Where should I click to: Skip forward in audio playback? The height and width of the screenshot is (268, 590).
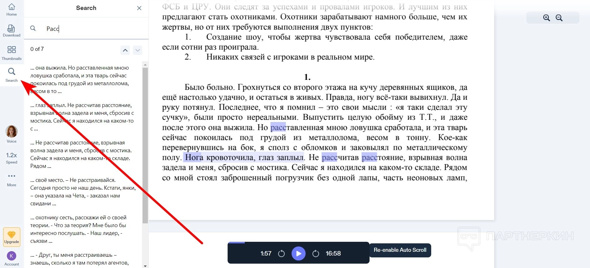316,253
